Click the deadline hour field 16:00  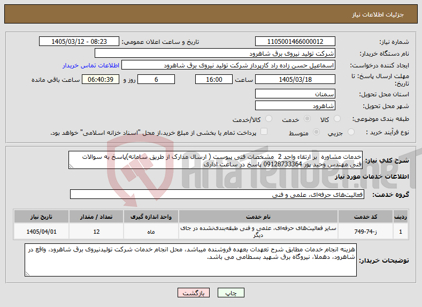pyautogui.click(x=214, y=79)
